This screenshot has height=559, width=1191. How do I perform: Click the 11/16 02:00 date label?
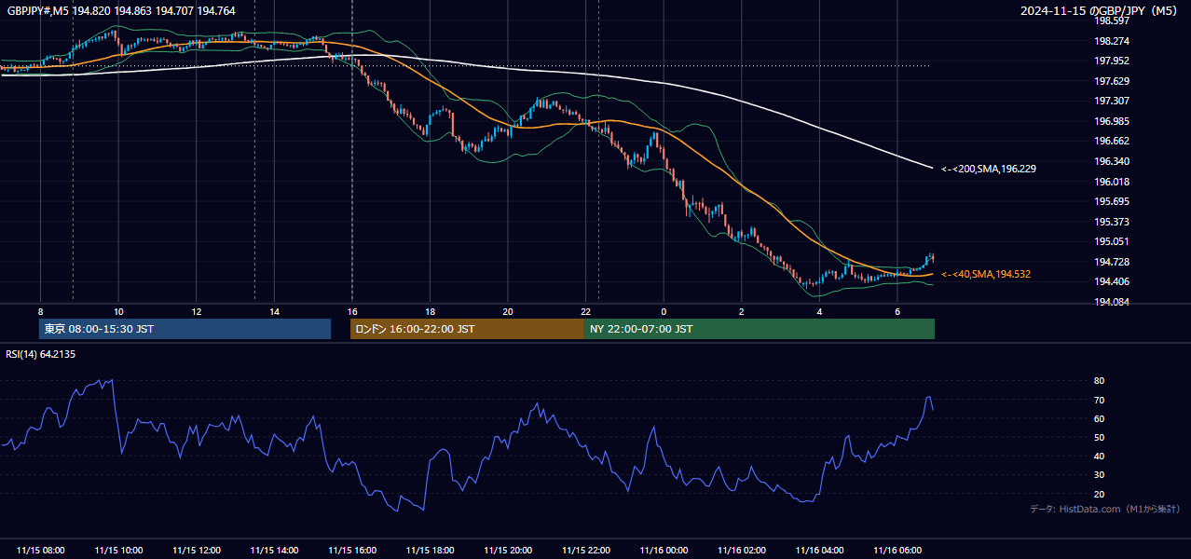742,551
